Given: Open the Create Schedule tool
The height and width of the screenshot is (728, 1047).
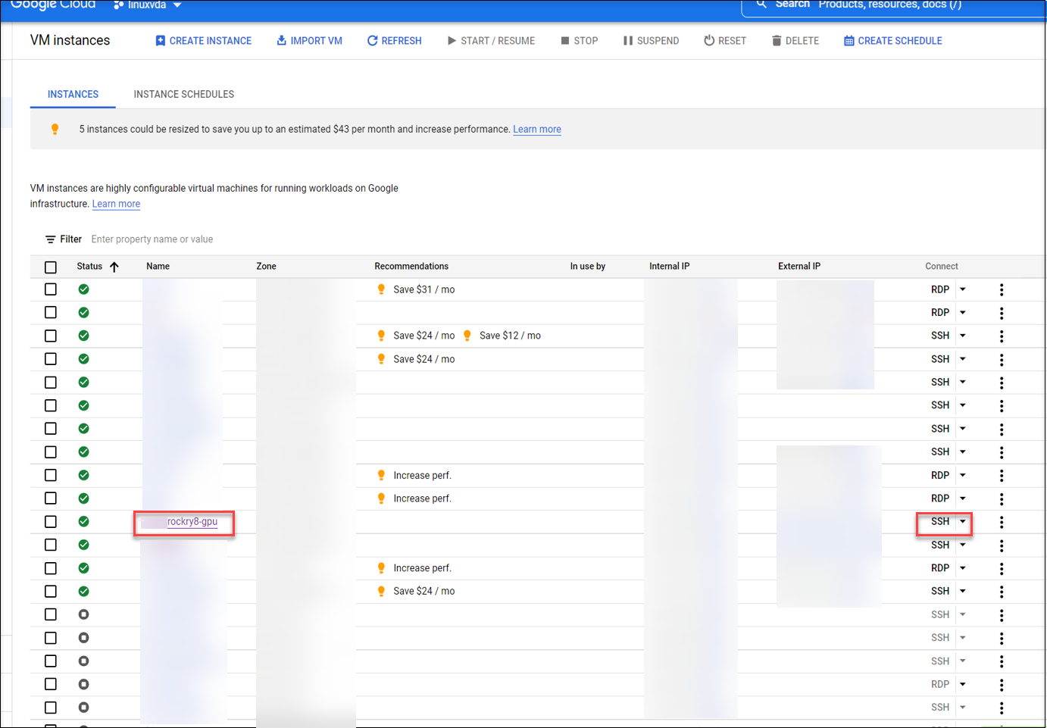Looking at the screenshot, I should [x=892, y=40].
